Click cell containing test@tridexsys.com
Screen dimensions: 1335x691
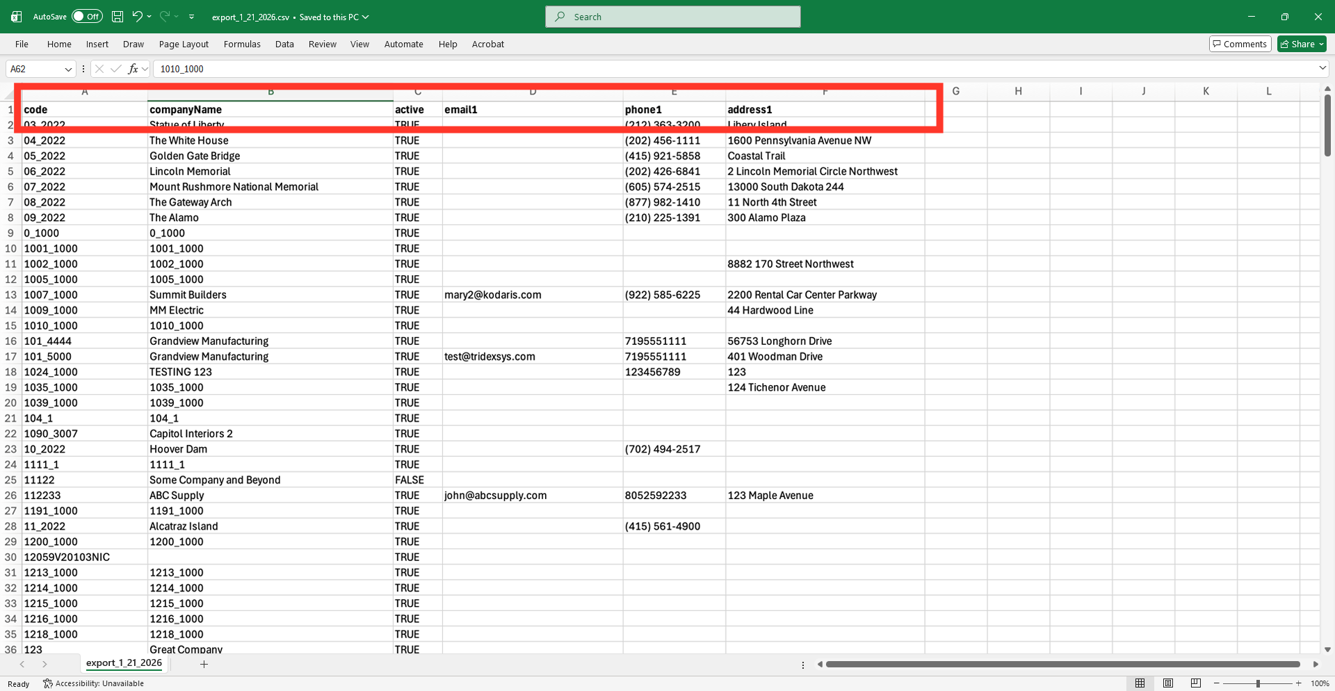533,357
